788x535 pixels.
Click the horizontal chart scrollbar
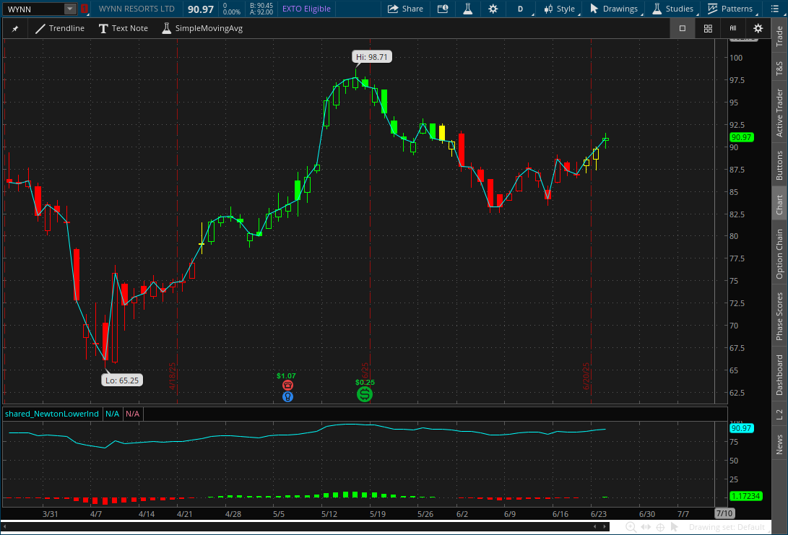[306, 526]
